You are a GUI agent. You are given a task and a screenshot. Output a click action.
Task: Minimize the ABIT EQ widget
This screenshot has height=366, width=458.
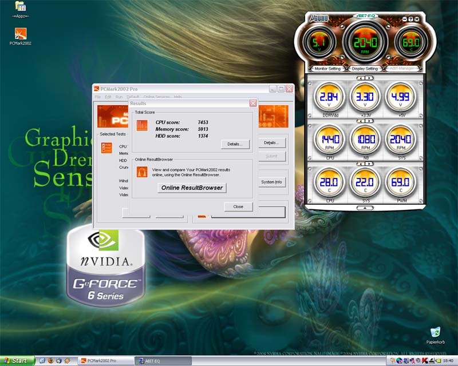coord(404,19)
